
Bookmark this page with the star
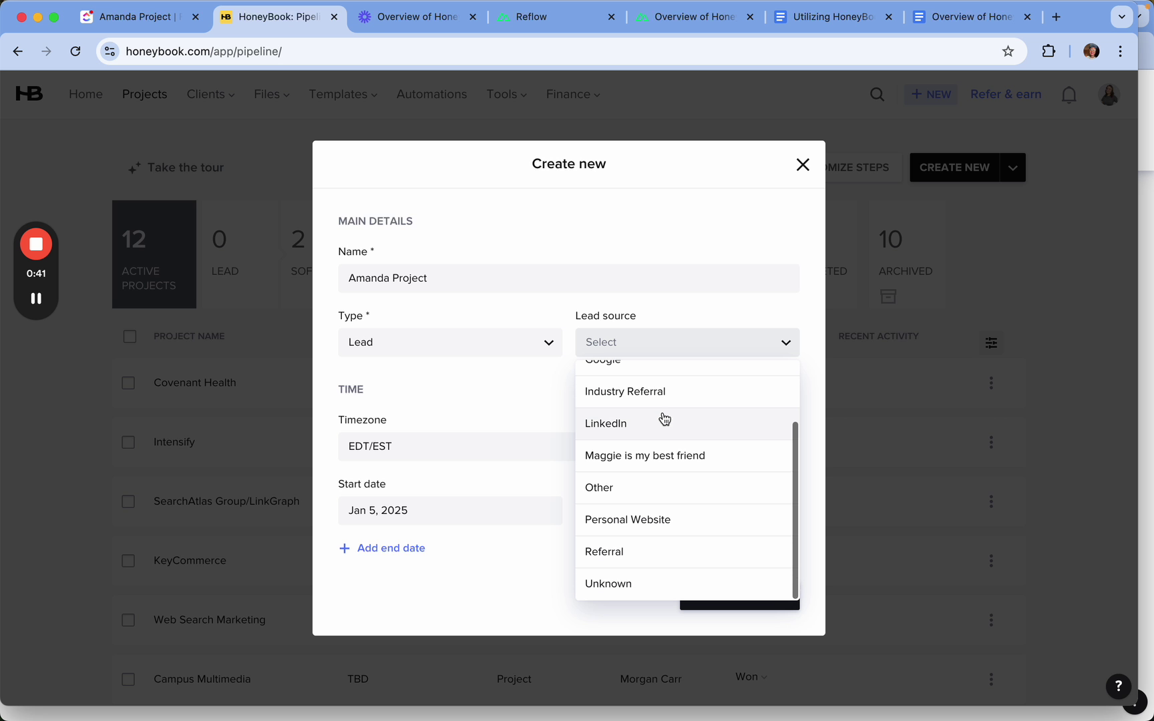(1008, 51)
